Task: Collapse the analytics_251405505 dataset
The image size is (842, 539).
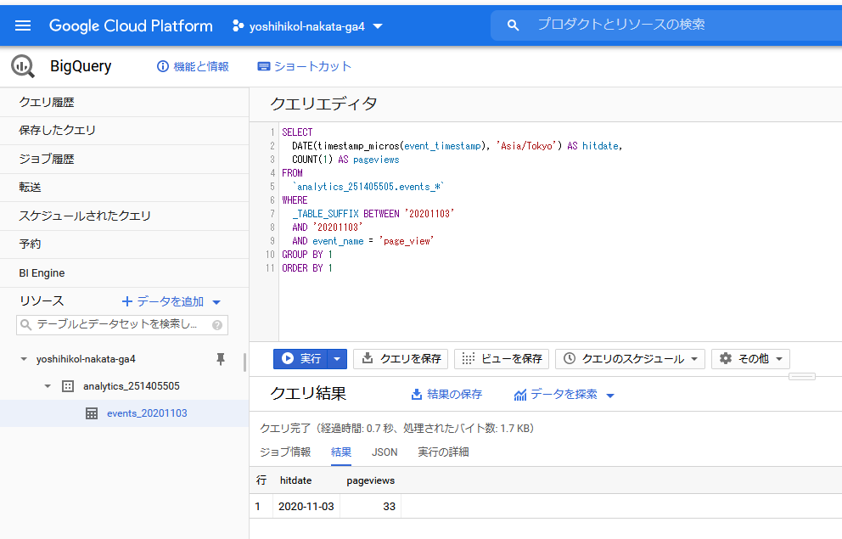Action: [x=48, y=386]
